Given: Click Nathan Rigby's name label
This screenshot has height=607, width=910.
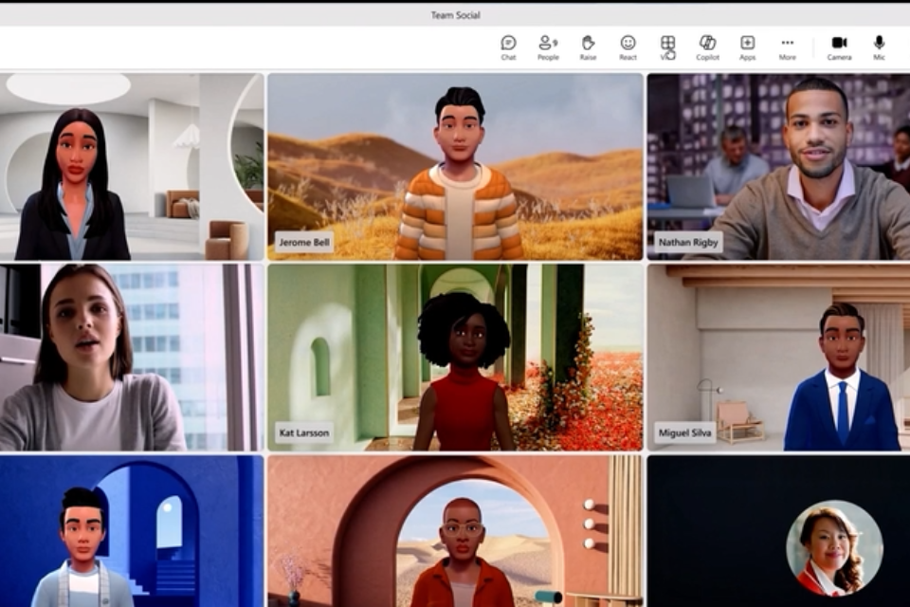Looking at the screenshot, I should [x=687, y=242].
